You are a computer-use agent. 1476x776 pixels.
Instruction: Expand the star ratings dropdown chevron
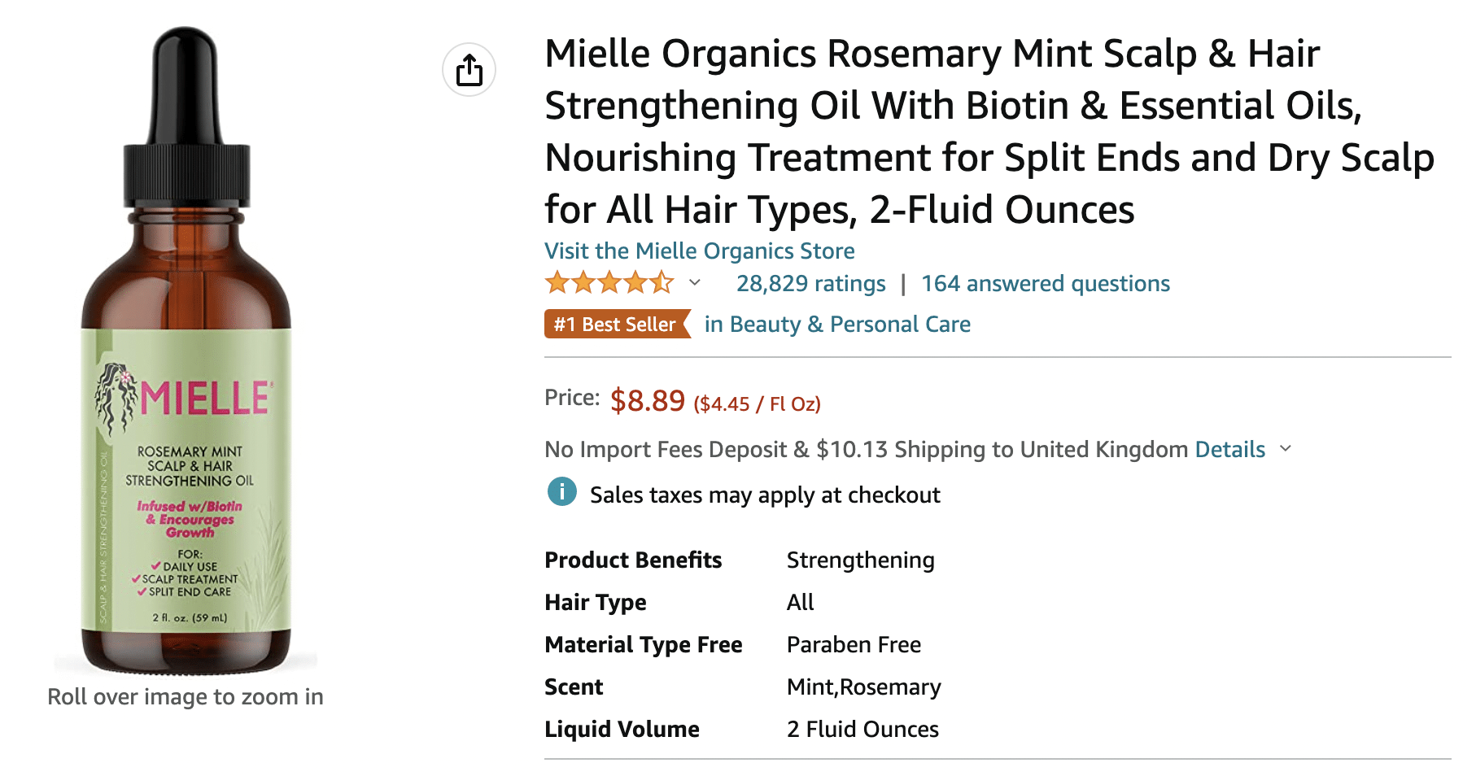pos(695,282)
